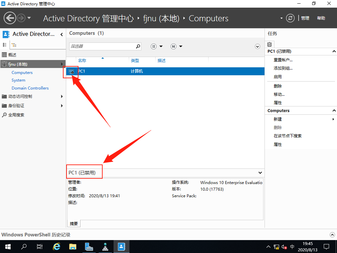
Task: Switch navigation pane to list view
Action: (x=5, y=45)
